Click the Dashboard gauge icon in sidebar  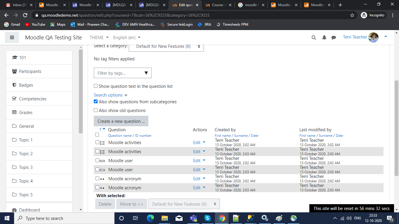point(14,210)
